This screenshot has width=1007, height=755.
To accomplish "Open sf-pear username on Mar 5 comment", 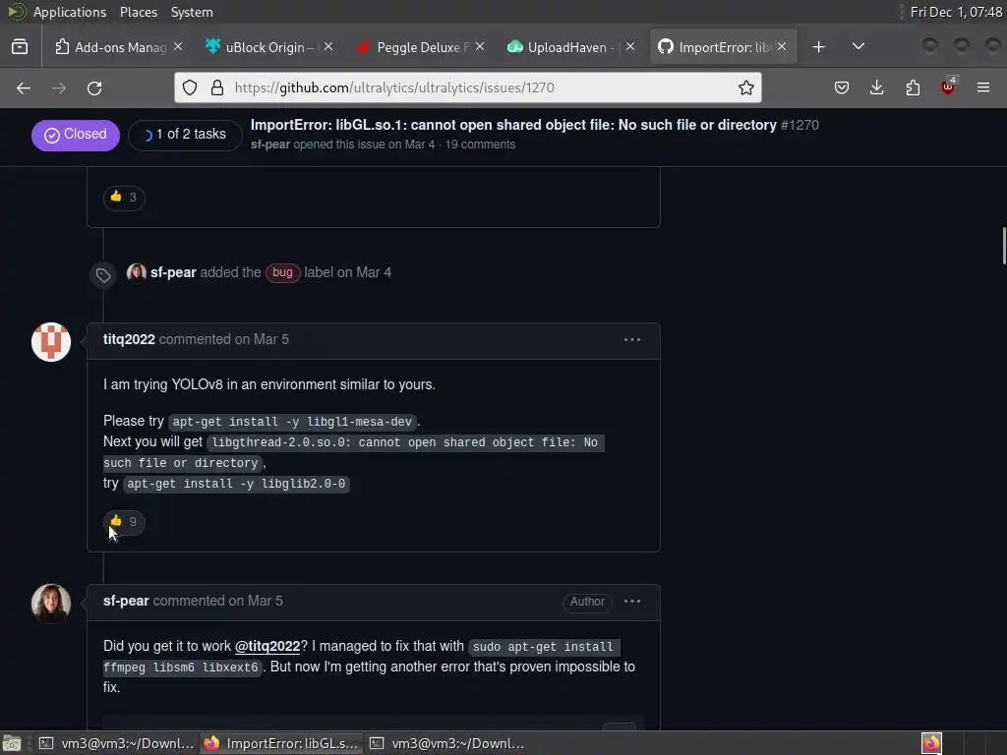I will tap(126, 601).
